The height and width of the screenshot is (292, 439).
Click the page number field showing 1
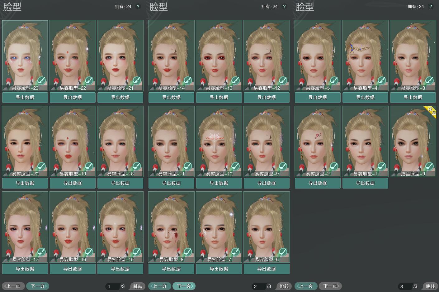113,286
